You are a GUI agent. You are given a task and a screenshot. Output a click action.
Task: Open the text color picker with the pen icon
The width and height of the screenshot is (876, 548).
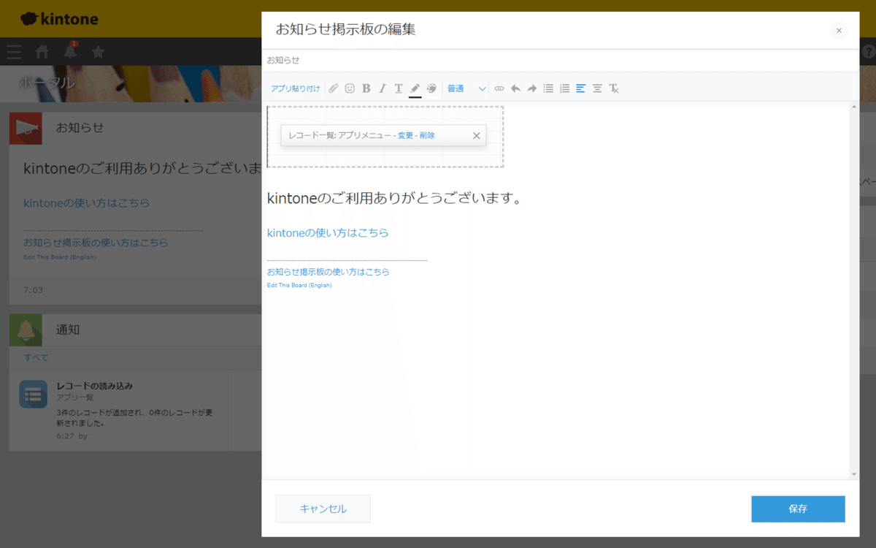coord(415,88)
